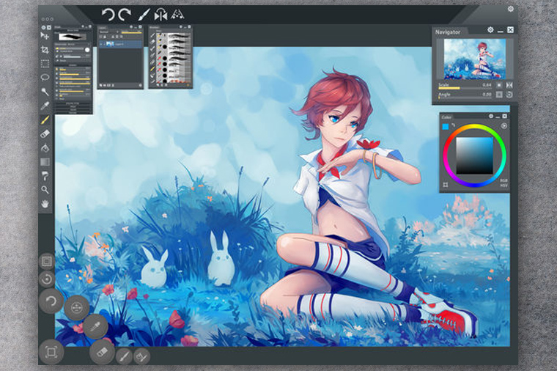Click the round nested-squares button above the rotate button
This screenshot has width=557, height=371.
click(46, 262)
